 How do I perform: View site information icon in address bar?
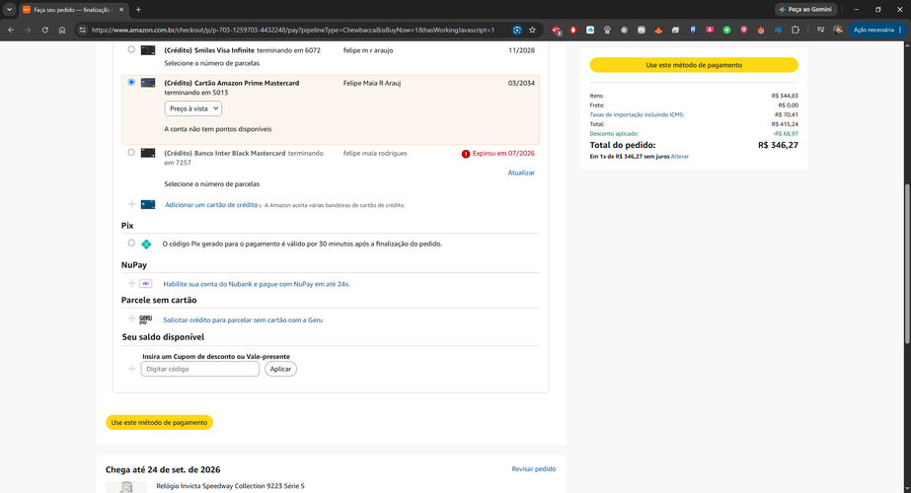tap(83, 30)
